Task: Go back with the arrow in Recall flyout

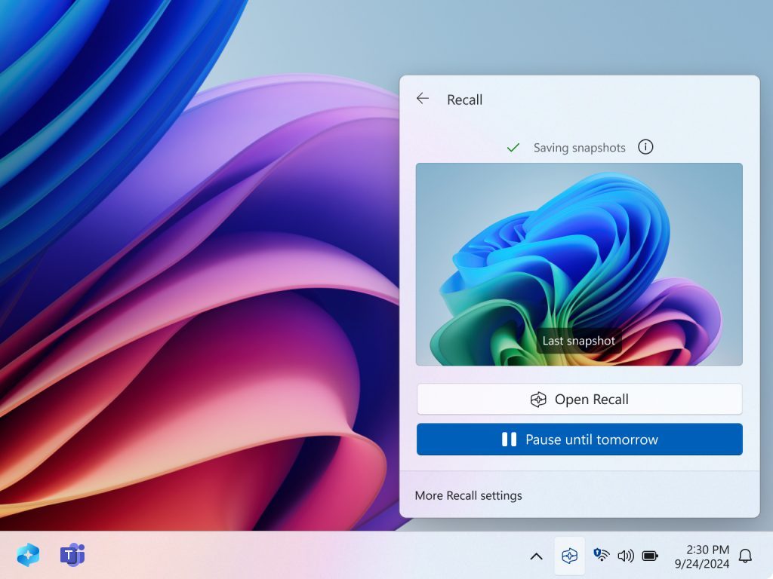Action: 423,99
